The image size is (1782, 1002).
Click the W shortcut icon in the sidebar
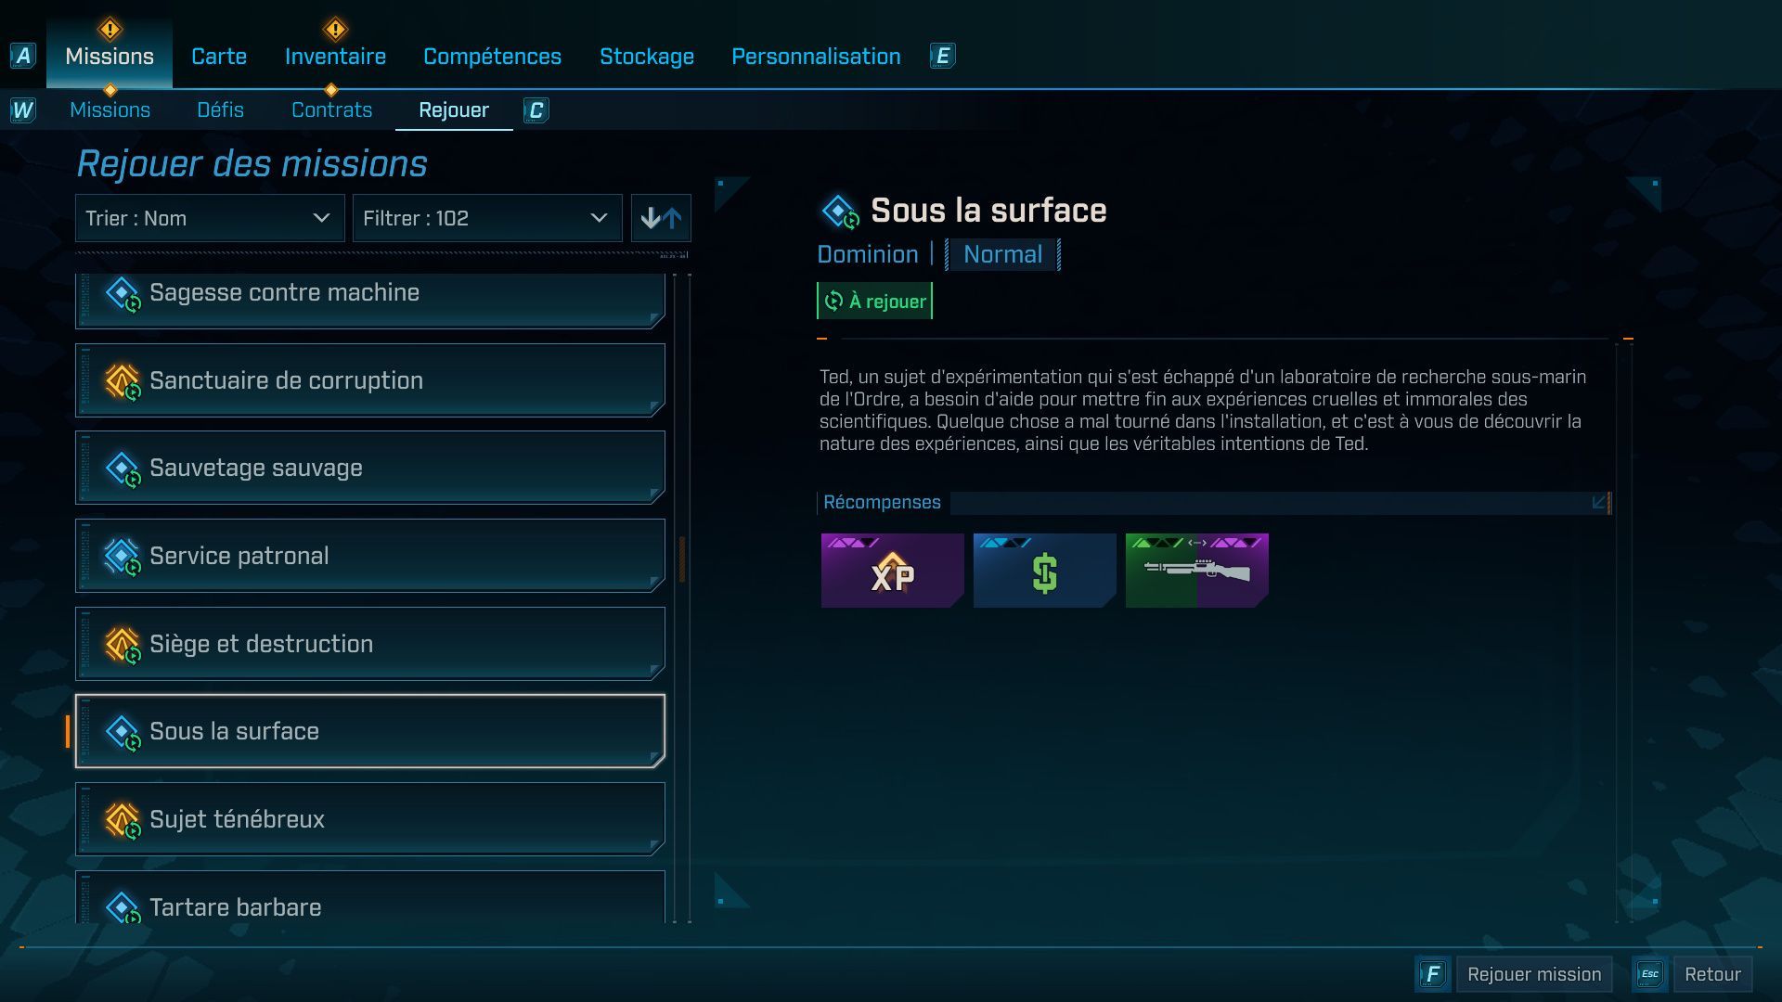click(22, 109)
